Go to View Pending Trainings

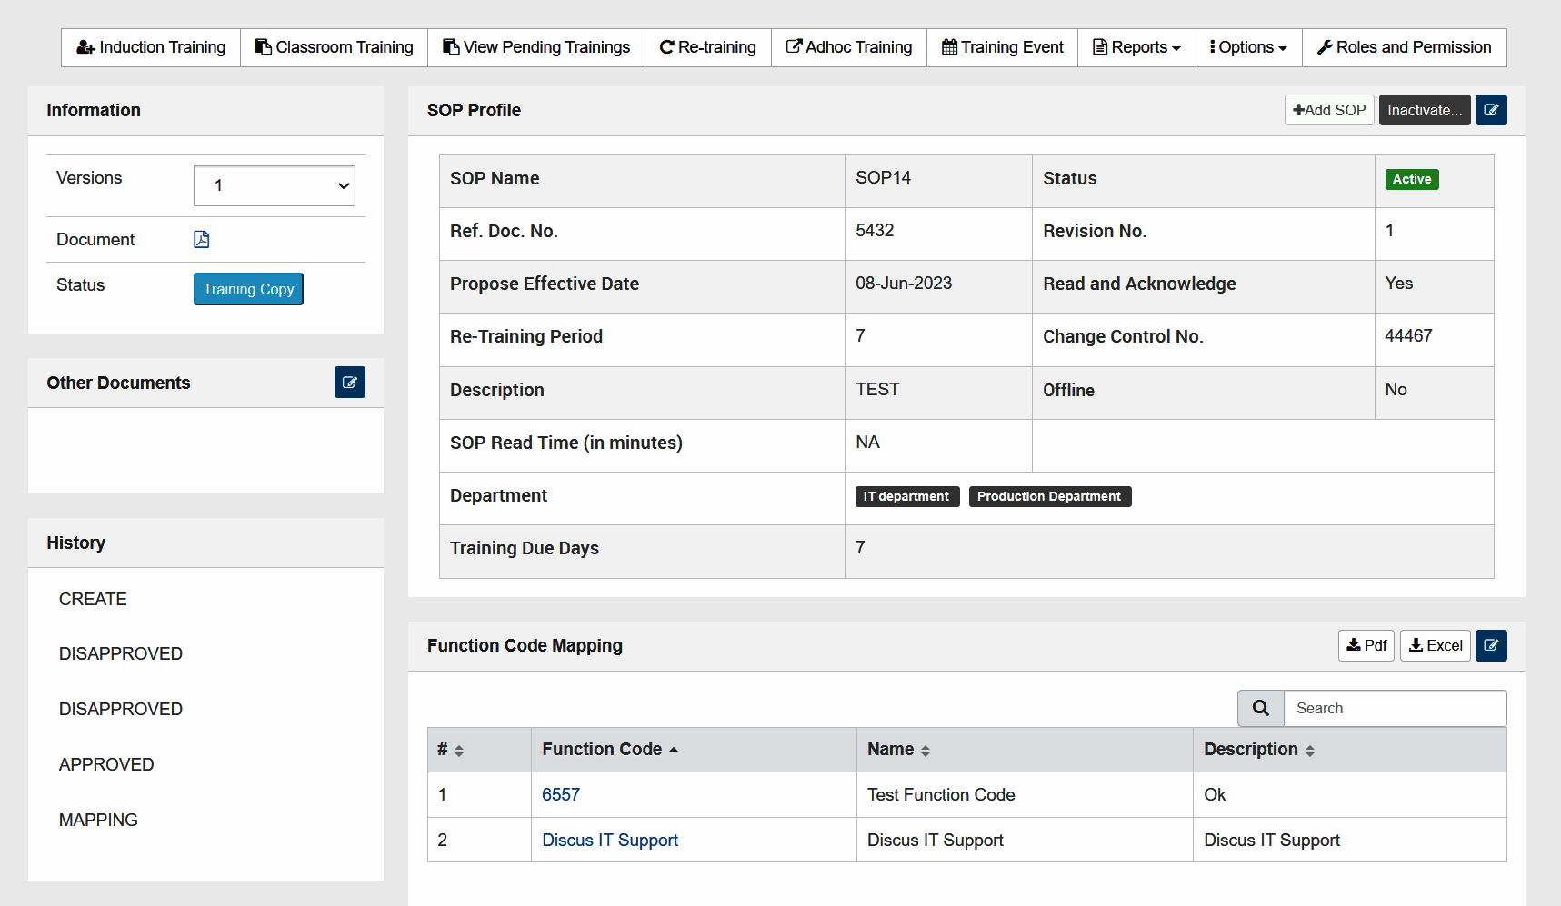tap(535, 46)
